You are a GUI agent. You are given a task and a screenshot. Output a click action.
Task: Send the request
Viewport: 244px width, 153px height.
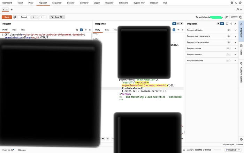pyautogui.click(x=7, y=17)
